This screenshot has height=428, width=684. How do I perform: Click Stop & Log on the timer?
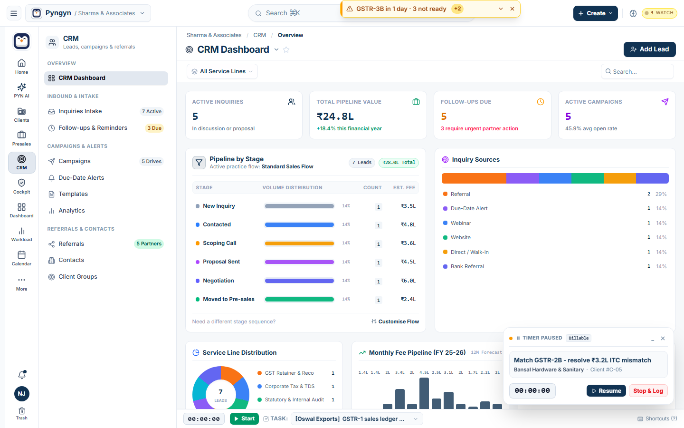pos(648,391)
